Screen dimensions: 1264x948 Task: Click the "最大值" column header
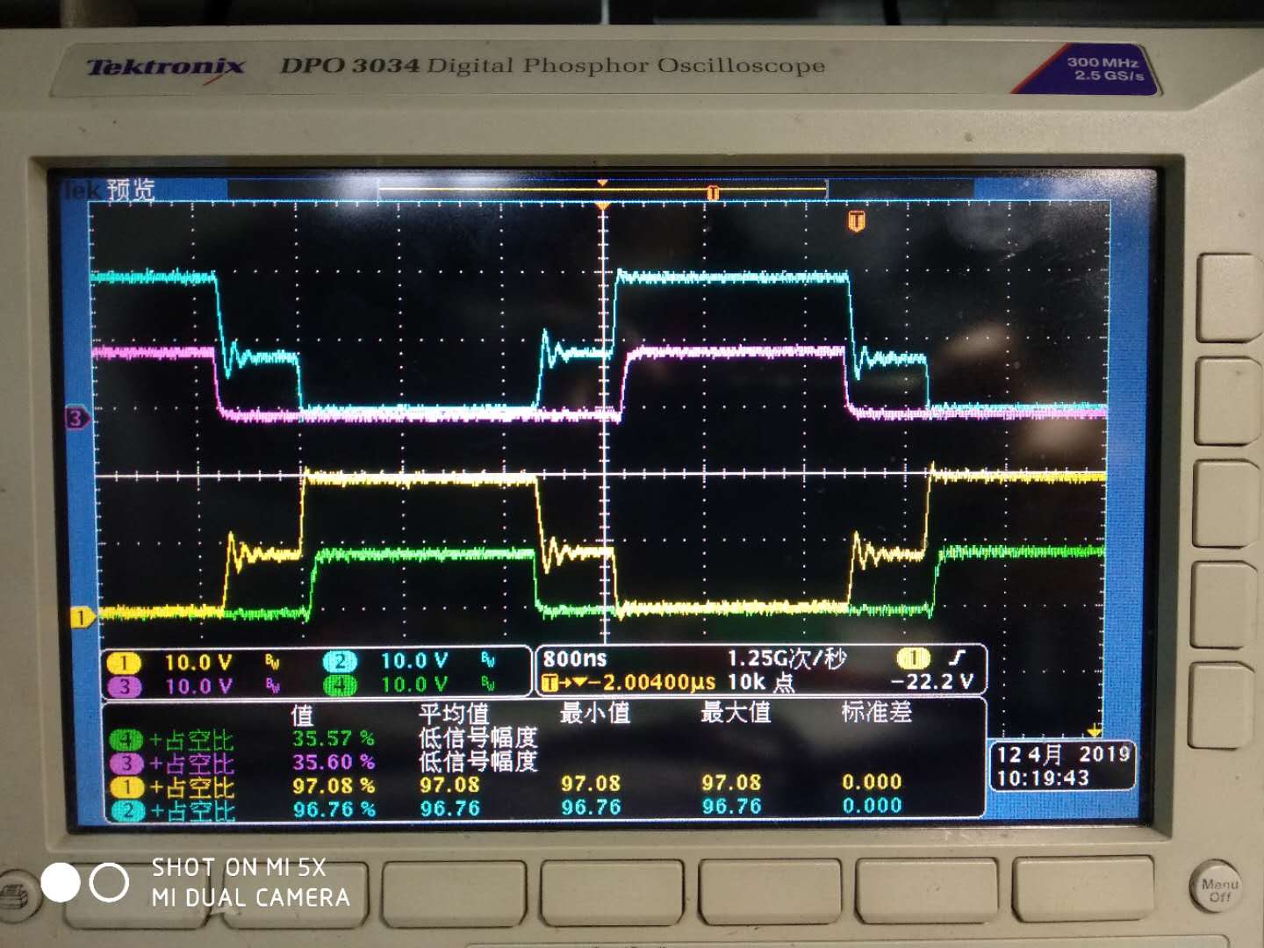tap(736, 711)
